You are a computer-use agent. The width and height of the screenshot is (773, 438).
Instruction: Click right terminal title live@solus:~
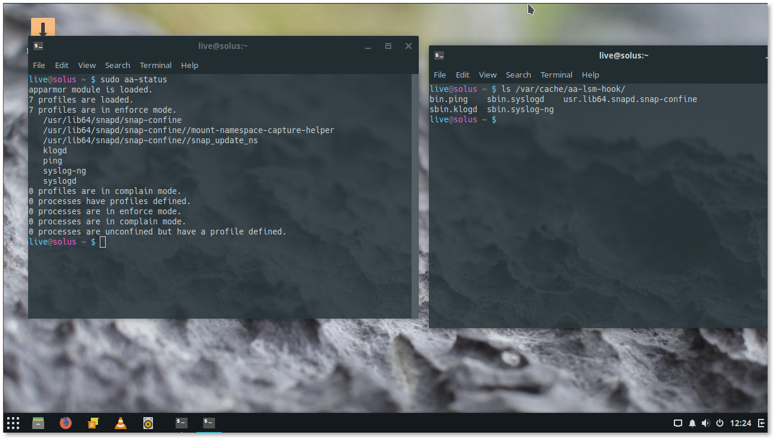(624, 55)
